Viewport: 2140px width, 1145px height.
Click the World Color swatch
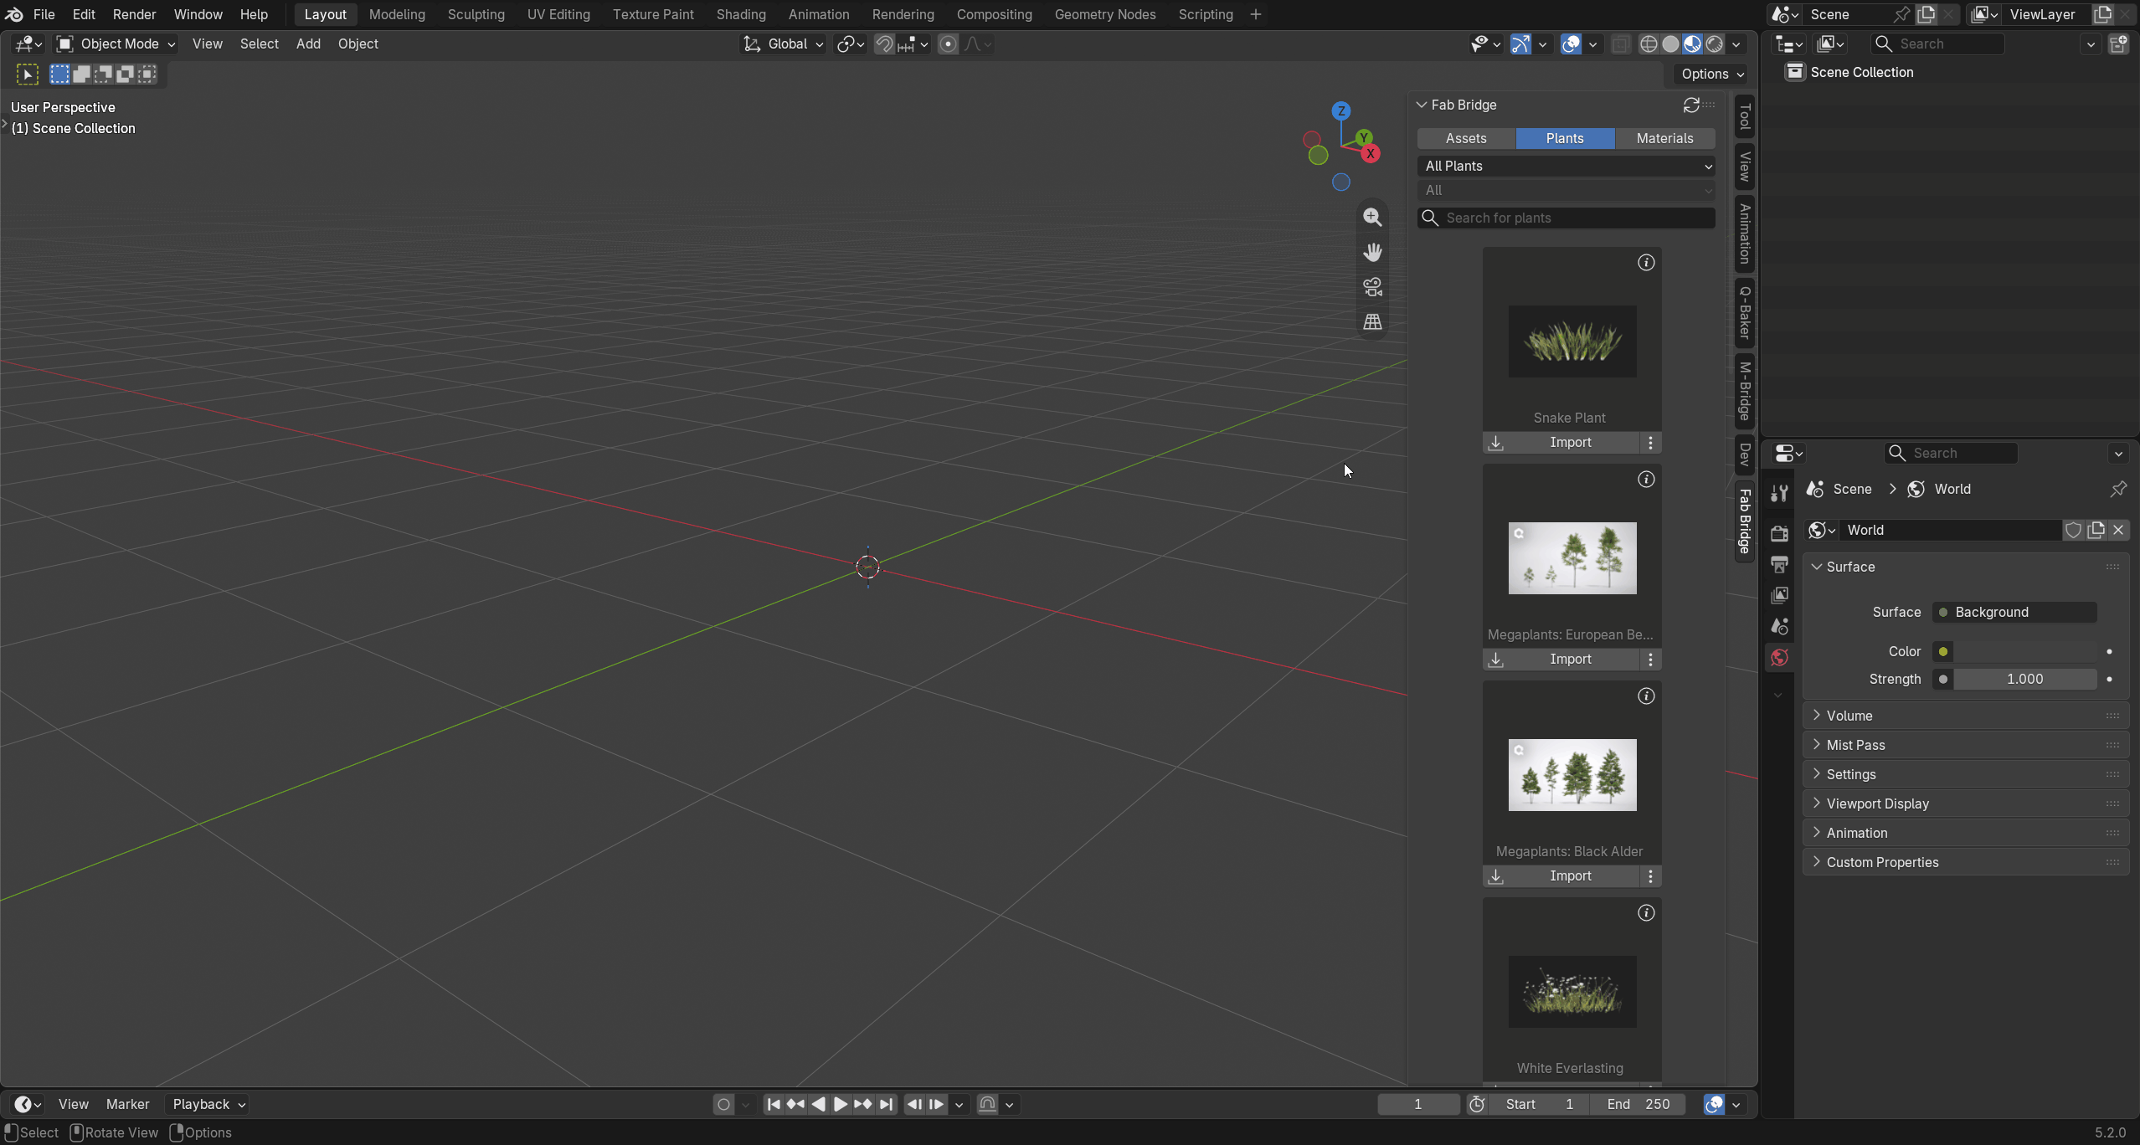[2024, 652]
